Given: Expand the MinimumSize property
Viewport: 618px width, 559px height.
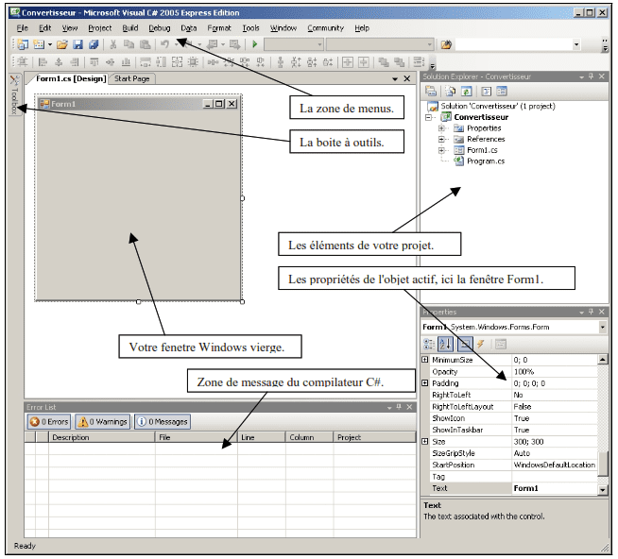Looking at the screenshot, I should pos(425,360).
